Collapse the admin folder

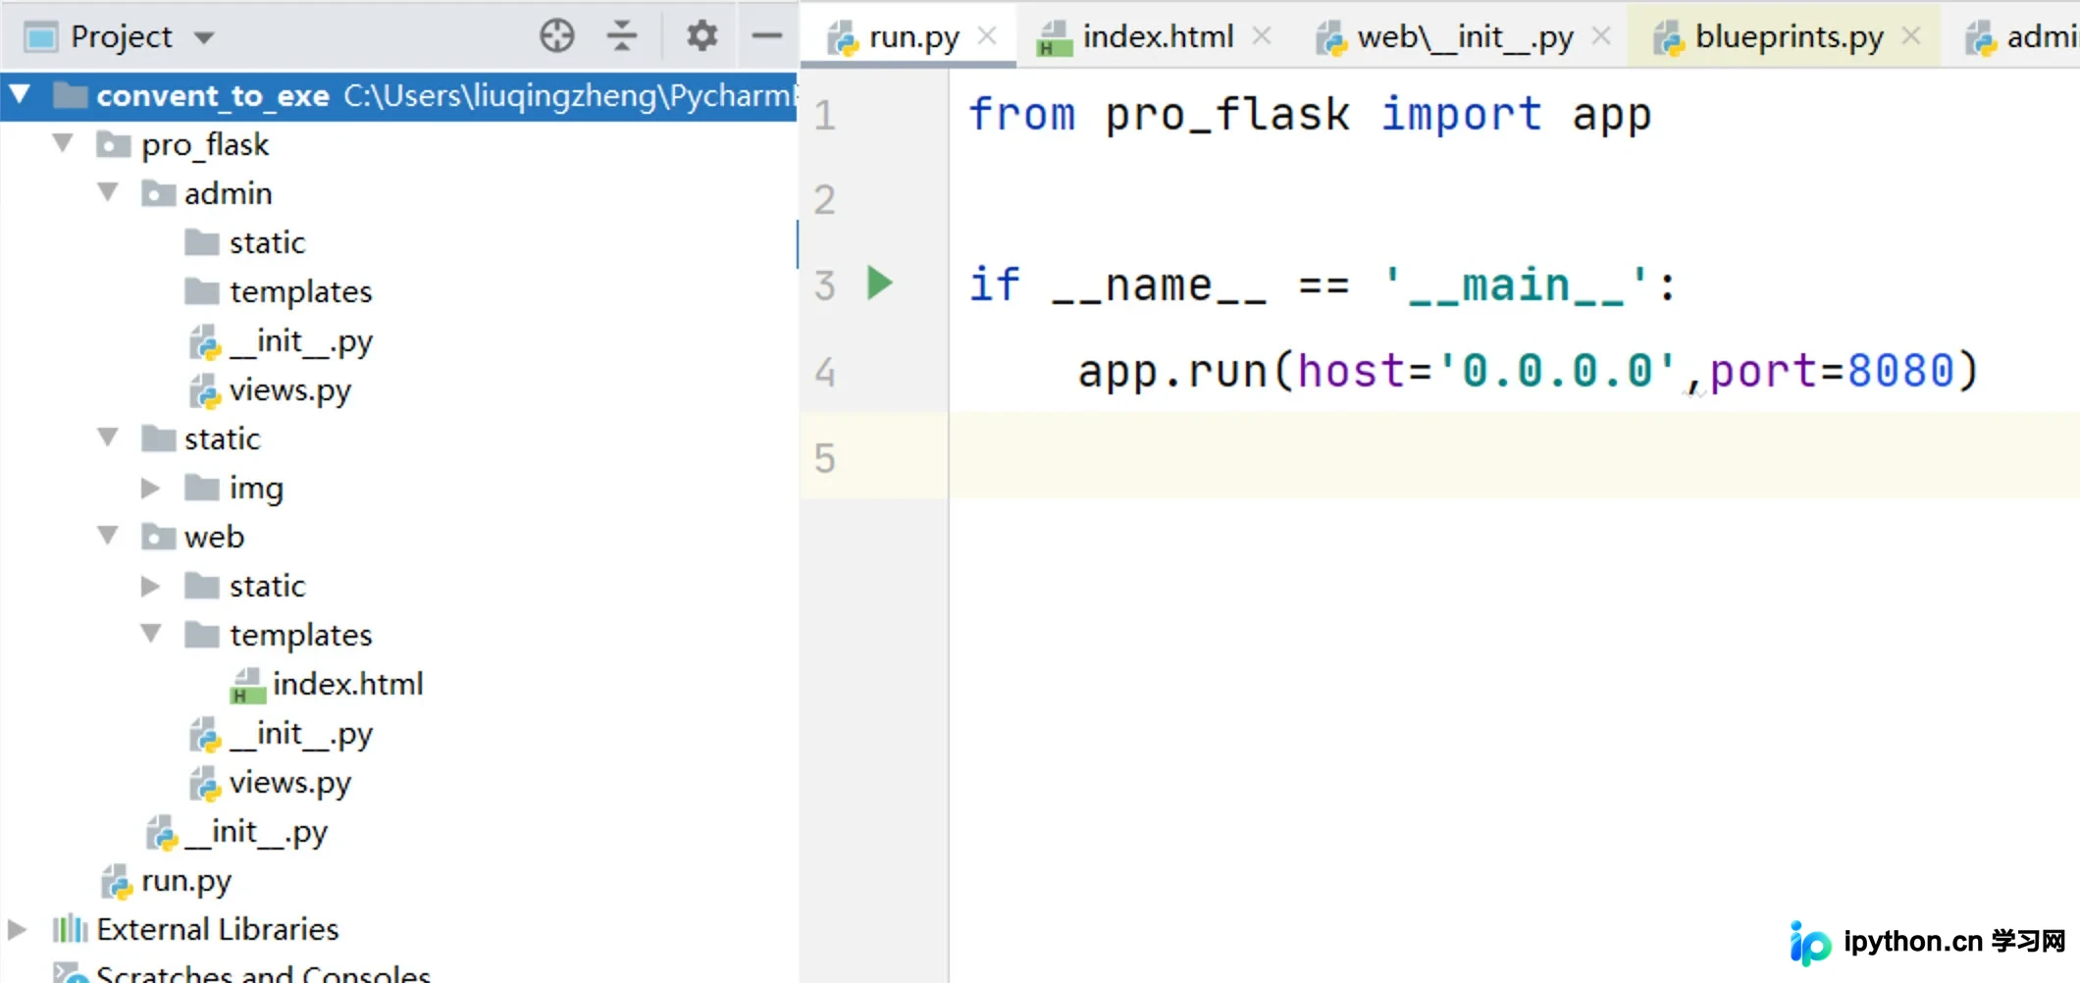pyautogui.click(x=108, y=192)
